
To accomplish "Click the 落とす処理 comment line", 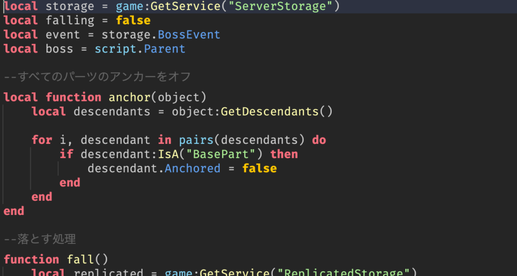I will 39,239.
